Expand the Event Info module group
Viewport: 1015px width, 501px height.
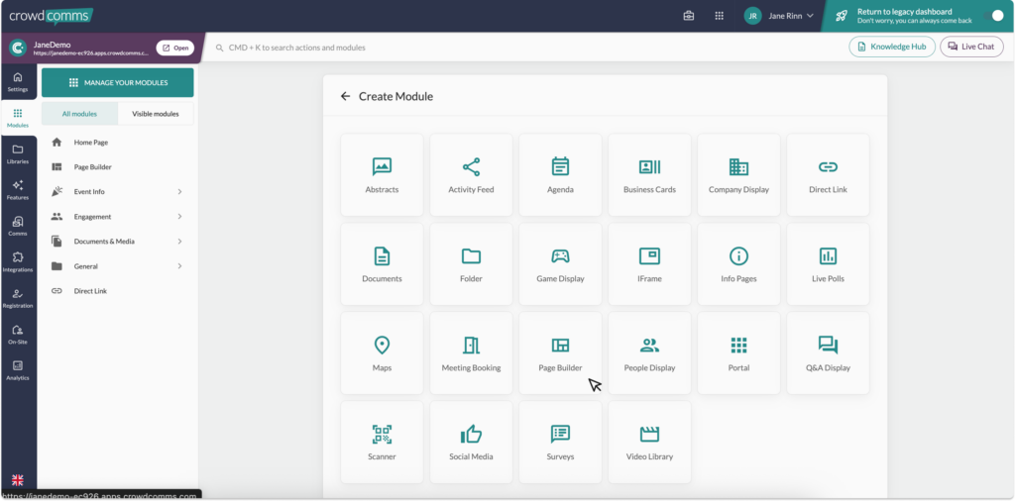(118, 192)
